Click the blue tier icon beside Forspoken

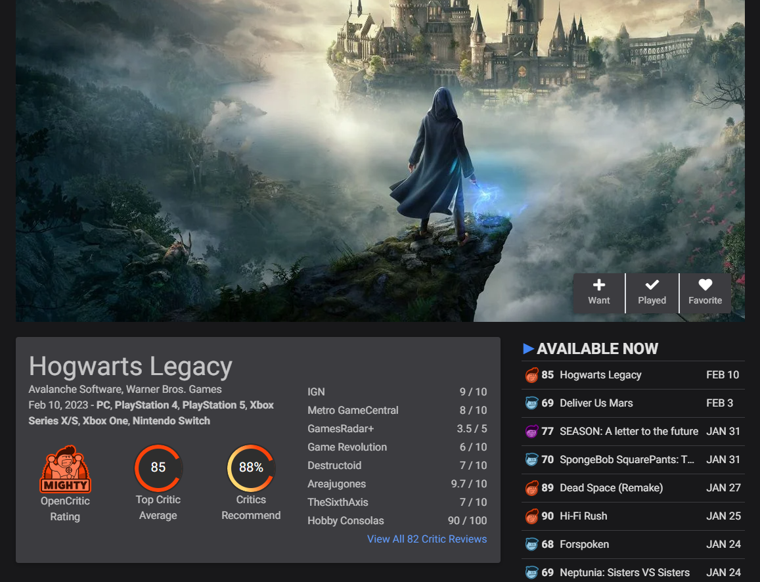click(x=531, y=544)
